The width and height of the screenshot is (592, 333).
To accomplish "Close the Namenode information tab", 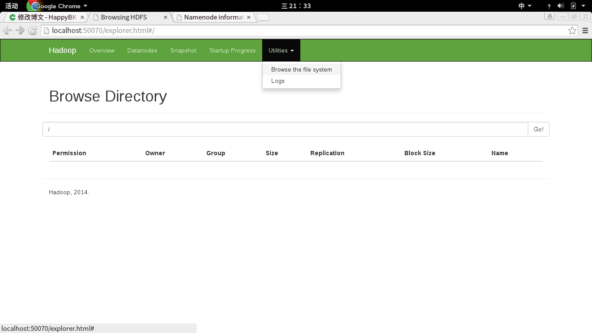I will click(249, 17).
